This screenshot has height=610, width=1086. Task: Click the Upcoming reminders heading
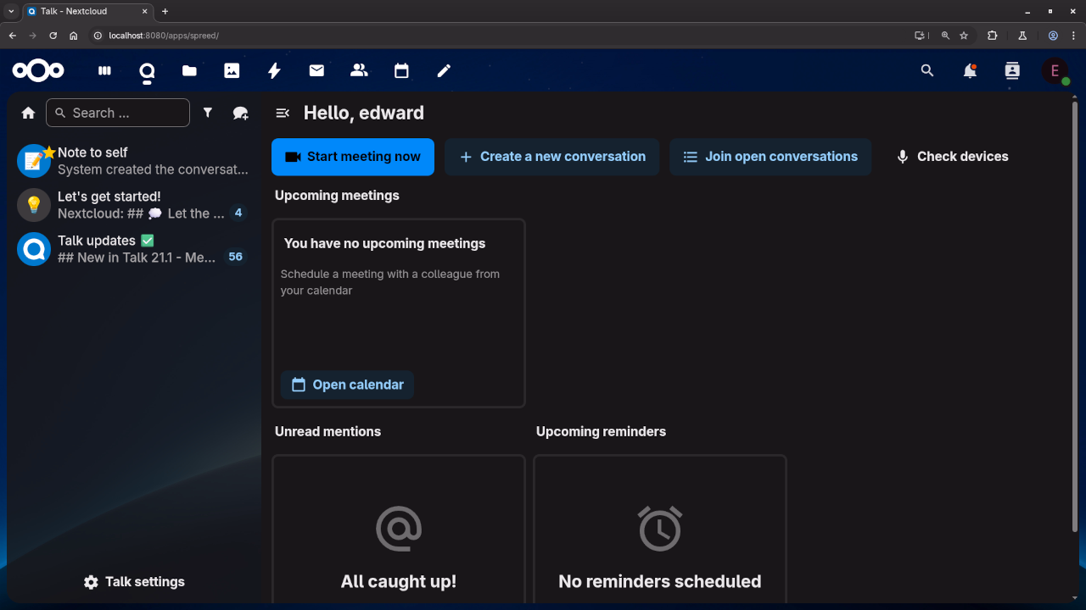[x=601, y=432]
